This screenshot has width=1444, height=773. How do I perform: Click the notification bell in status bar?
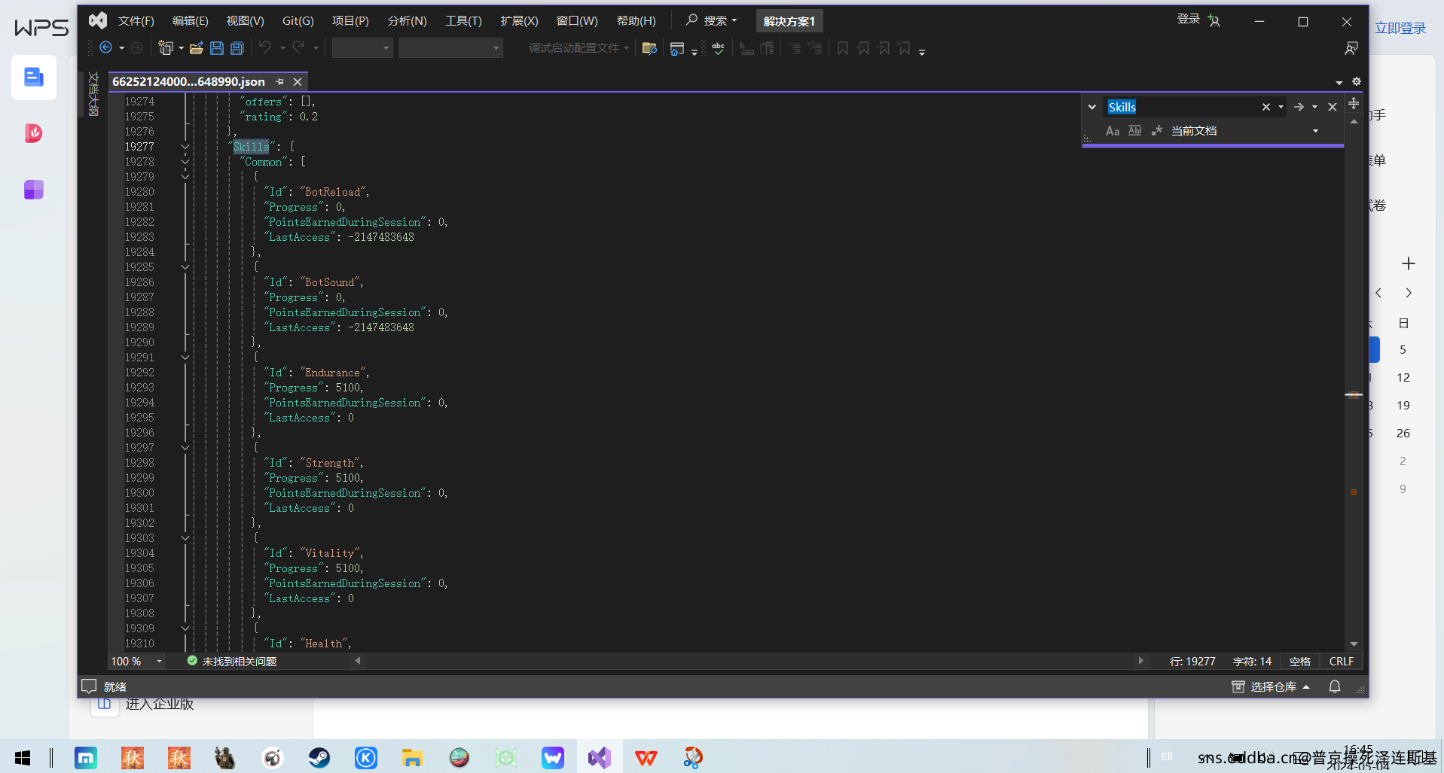coord(1334,686)
